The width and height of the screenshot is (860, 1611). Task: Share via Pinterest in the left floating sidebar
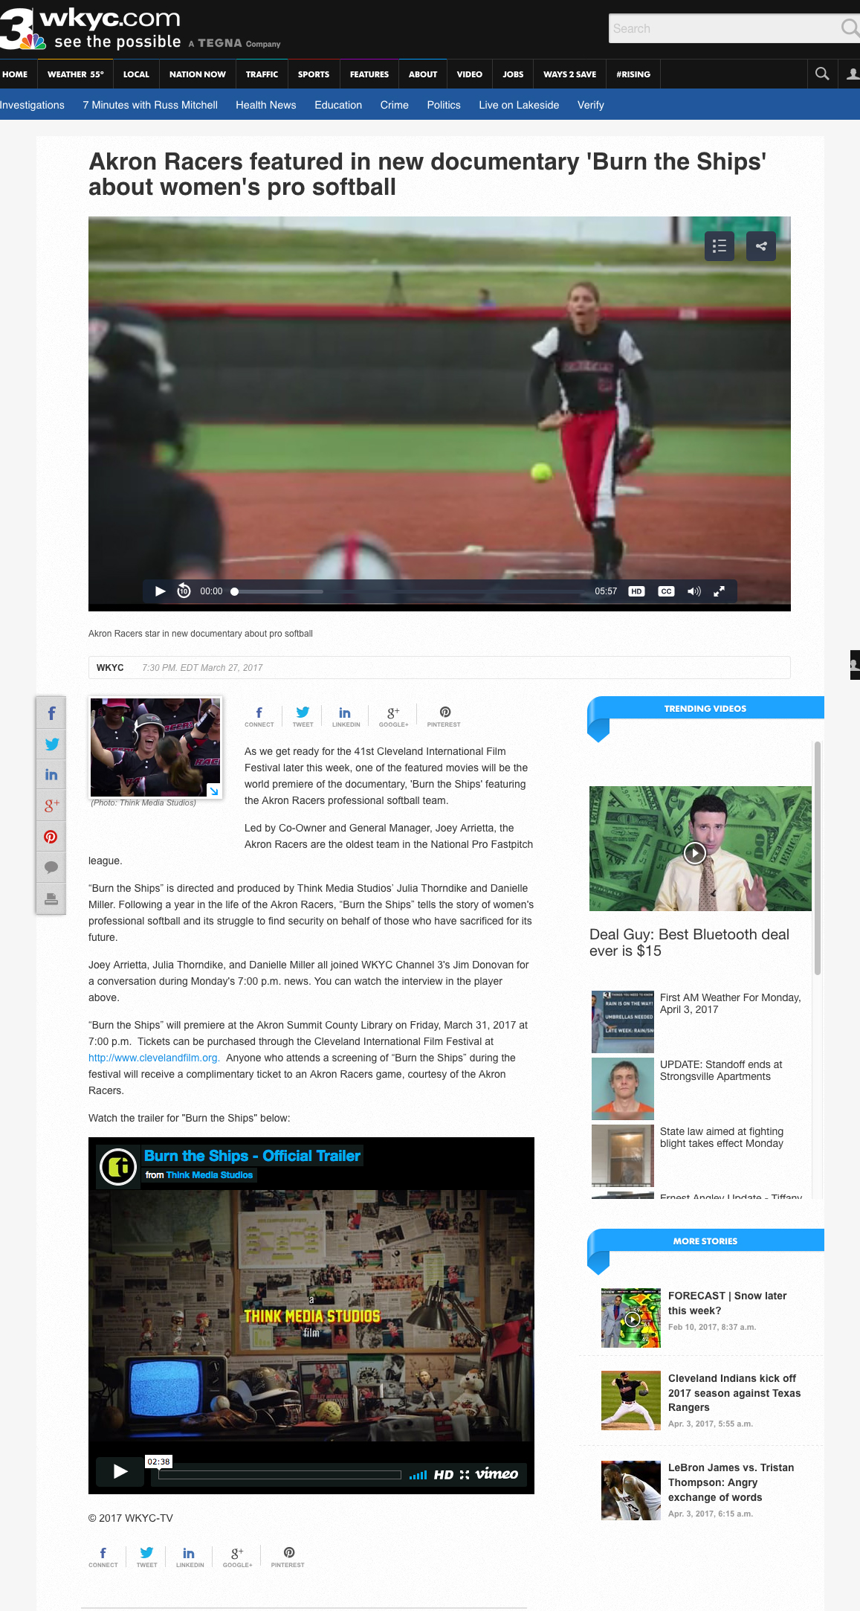(x=51, y=837)
